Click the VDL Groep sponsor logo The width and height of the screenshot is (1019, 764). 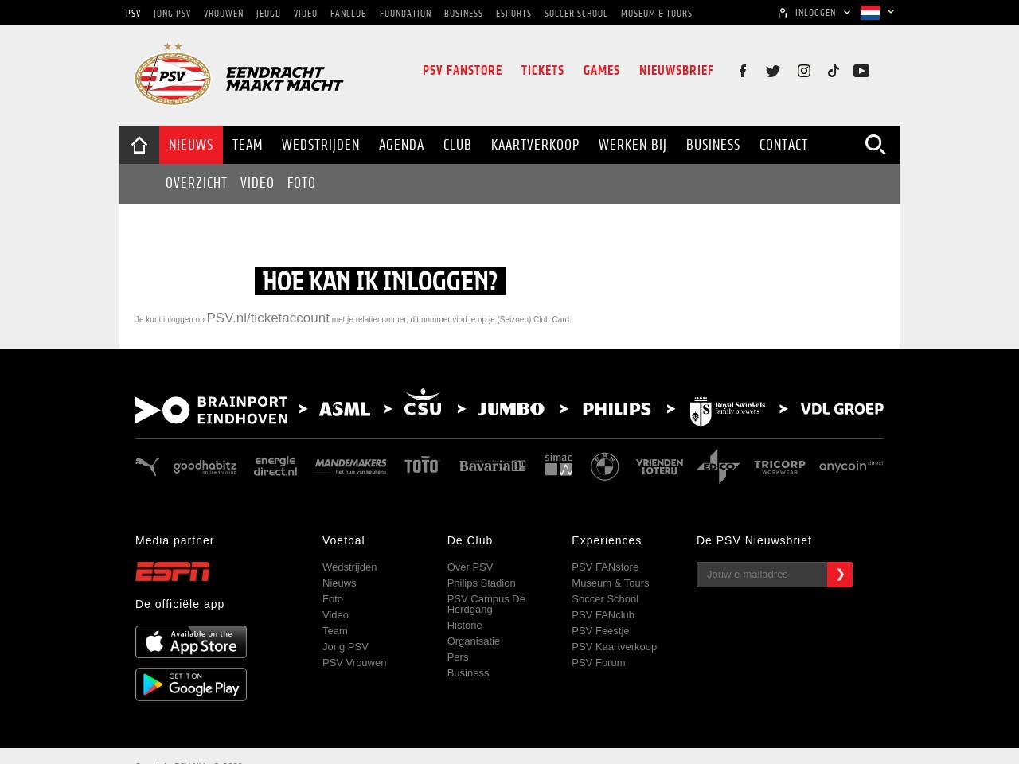coord(842,409)
